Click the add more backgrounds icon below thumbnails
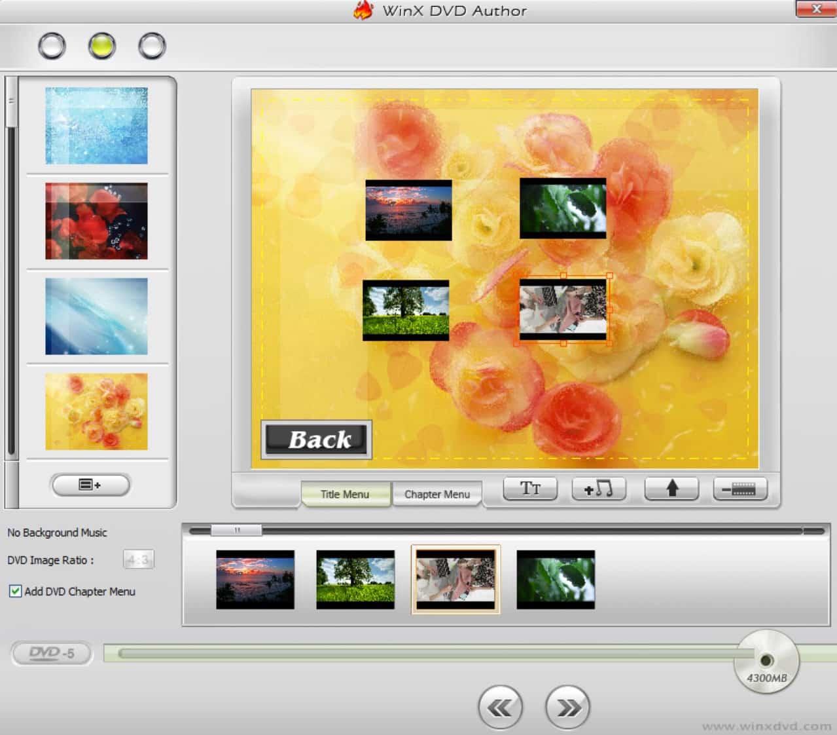Viewport: 837px width, 735px height. coord(90,485)
